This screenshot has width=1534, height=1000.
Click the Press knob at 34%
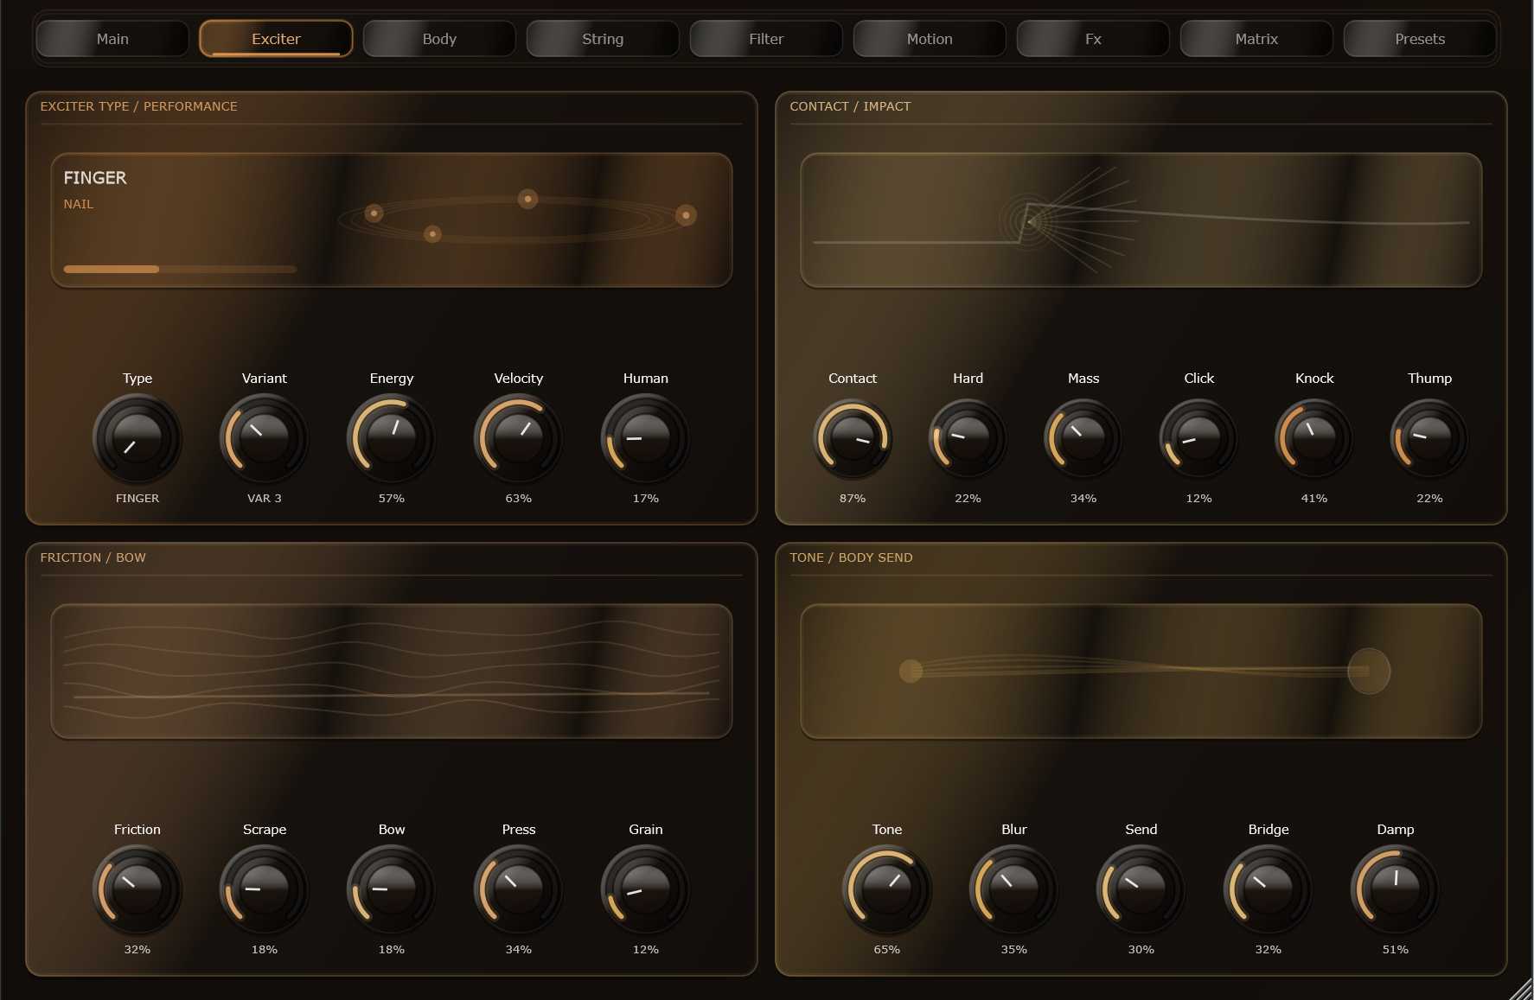(519, 889)
